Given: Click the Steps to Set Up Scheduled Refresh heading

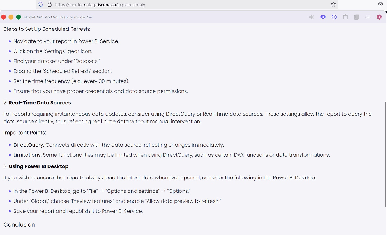Looking at the screenshot, I should click(46, 29).
